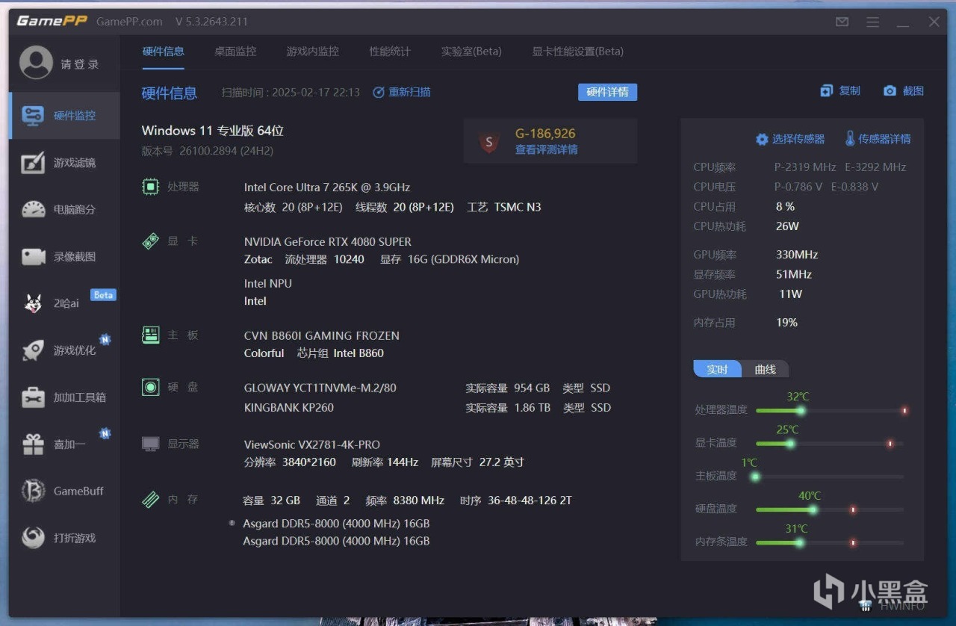This screenshot has height=626, width=956.
Task: Click the 处理器 CPU chip icon
Action: (151, 187)
